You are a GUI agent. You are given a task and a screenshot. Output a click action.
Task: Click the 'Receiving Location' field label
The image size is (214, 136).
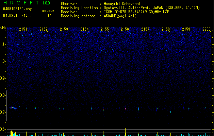point(79,8)
